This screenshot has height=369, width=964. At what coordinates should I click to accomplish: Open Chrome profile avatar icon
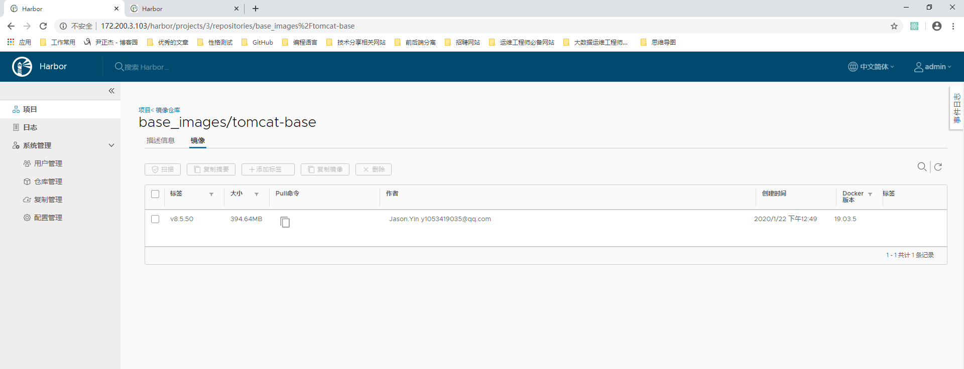(937, 26)
